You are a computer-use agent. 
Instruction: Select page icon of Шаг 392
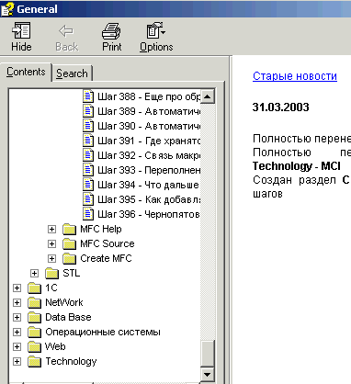coord(88,155)
